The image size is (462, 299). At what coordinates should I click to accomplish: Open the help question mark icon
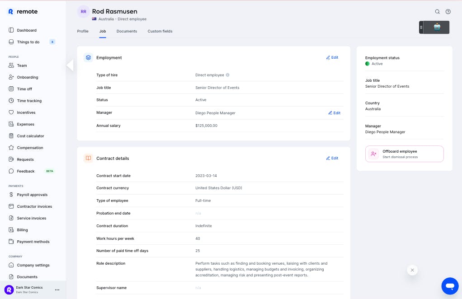click(448, 12)
